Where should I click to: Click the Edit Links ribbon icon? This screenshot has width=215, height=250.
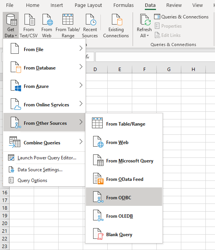pos(157,35)
